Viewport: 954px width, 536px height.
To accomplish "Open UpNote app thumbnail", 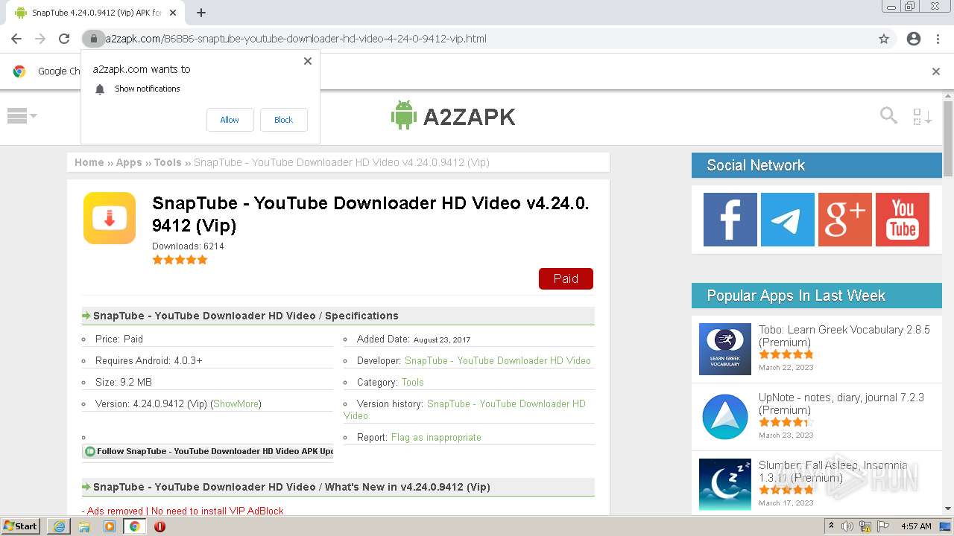I will (725, 417).
